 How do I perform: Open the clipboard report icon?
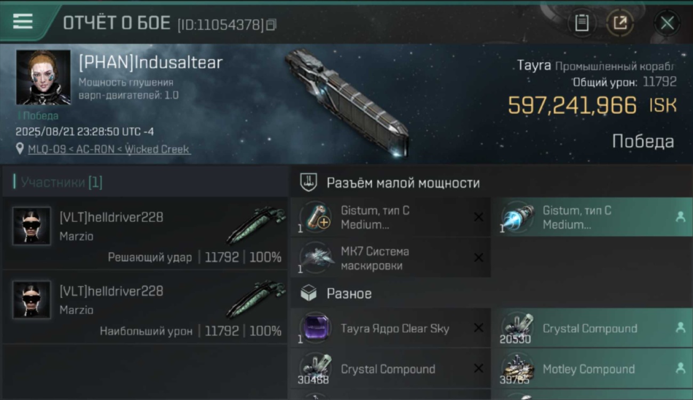[x=582, y=23]
